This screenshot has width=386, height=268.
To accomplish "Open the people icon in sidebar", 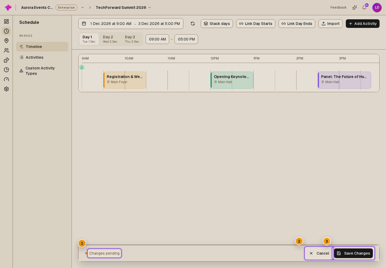I will (6, 50).
